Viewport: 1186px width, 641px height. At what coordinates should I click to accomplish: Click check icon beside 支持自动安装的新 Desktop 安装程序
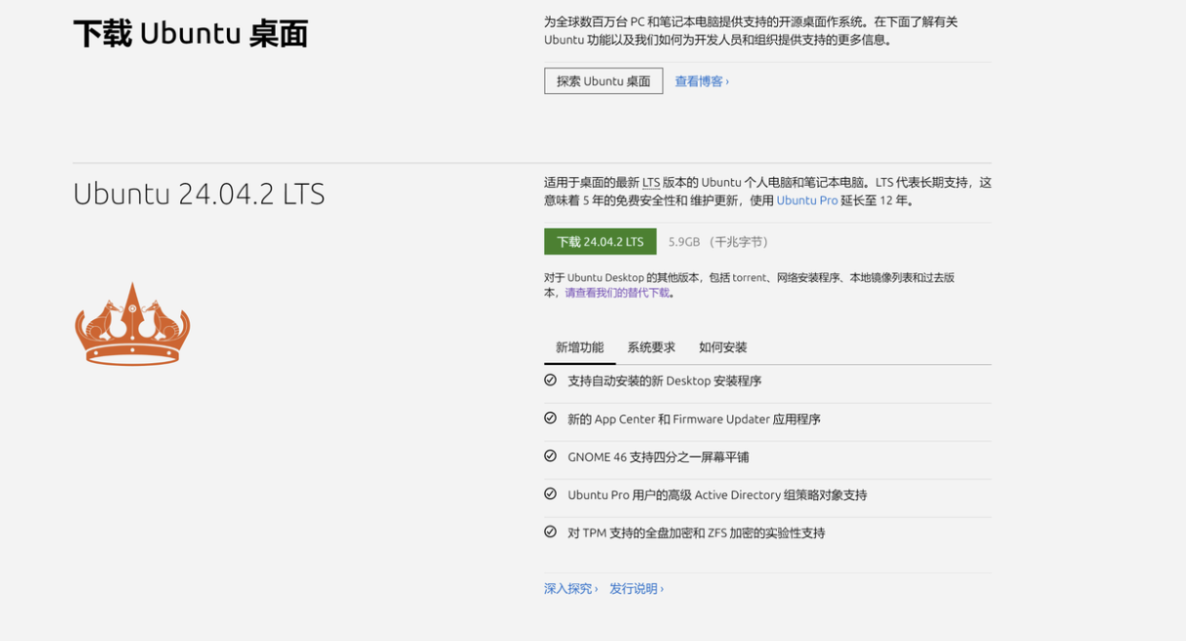550,380
